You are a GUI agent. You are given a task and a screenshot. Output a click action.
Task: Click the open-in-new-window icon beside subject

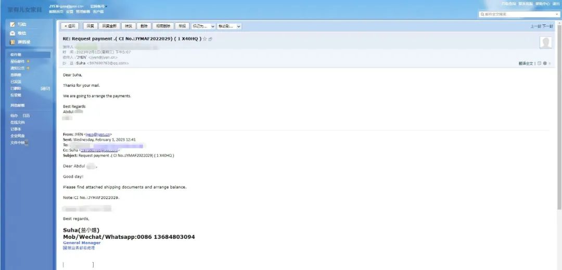pos(210,39)
